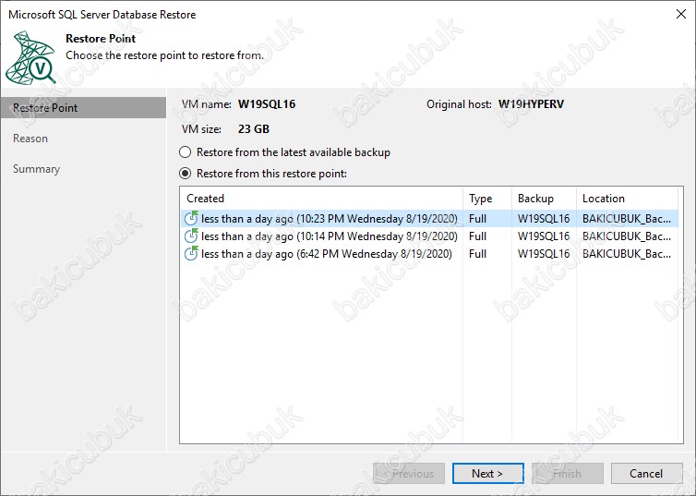Select the 10:23 PM Wednesday 8/19/2020 restore point

click(x=429, y=219)
